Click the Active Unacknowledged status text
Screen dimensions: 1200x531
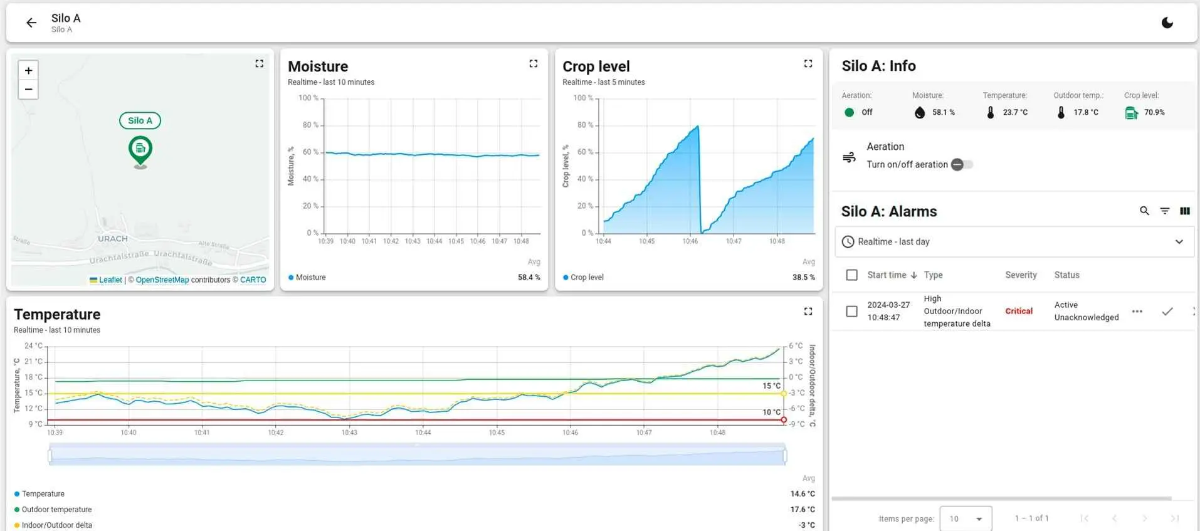tap(1086, 311)
